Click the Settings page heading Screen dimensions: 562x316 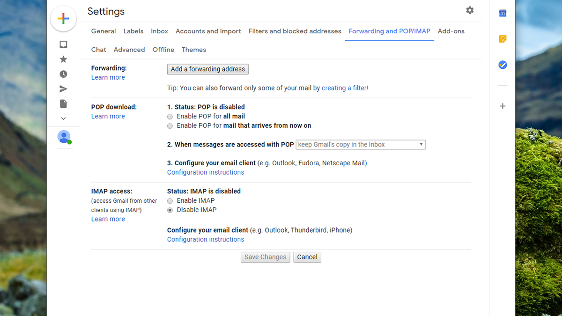[x=106, y=11]
